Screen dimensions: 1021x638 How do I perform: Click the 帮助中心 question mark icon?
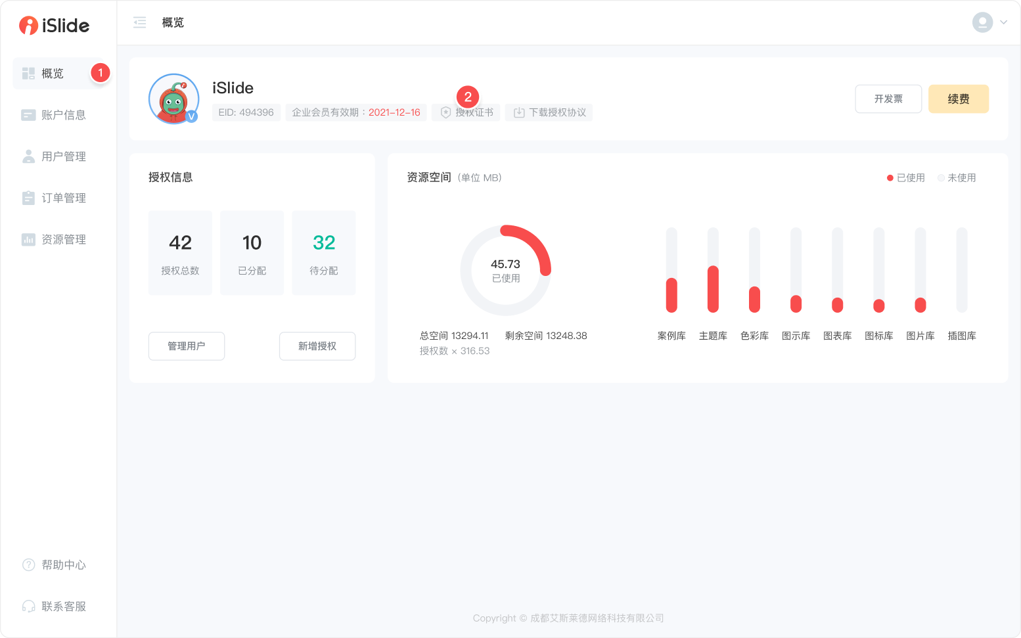(x=28, y=564)
